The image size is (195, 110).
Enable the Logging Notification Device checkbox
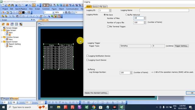(x=87, y=56)
